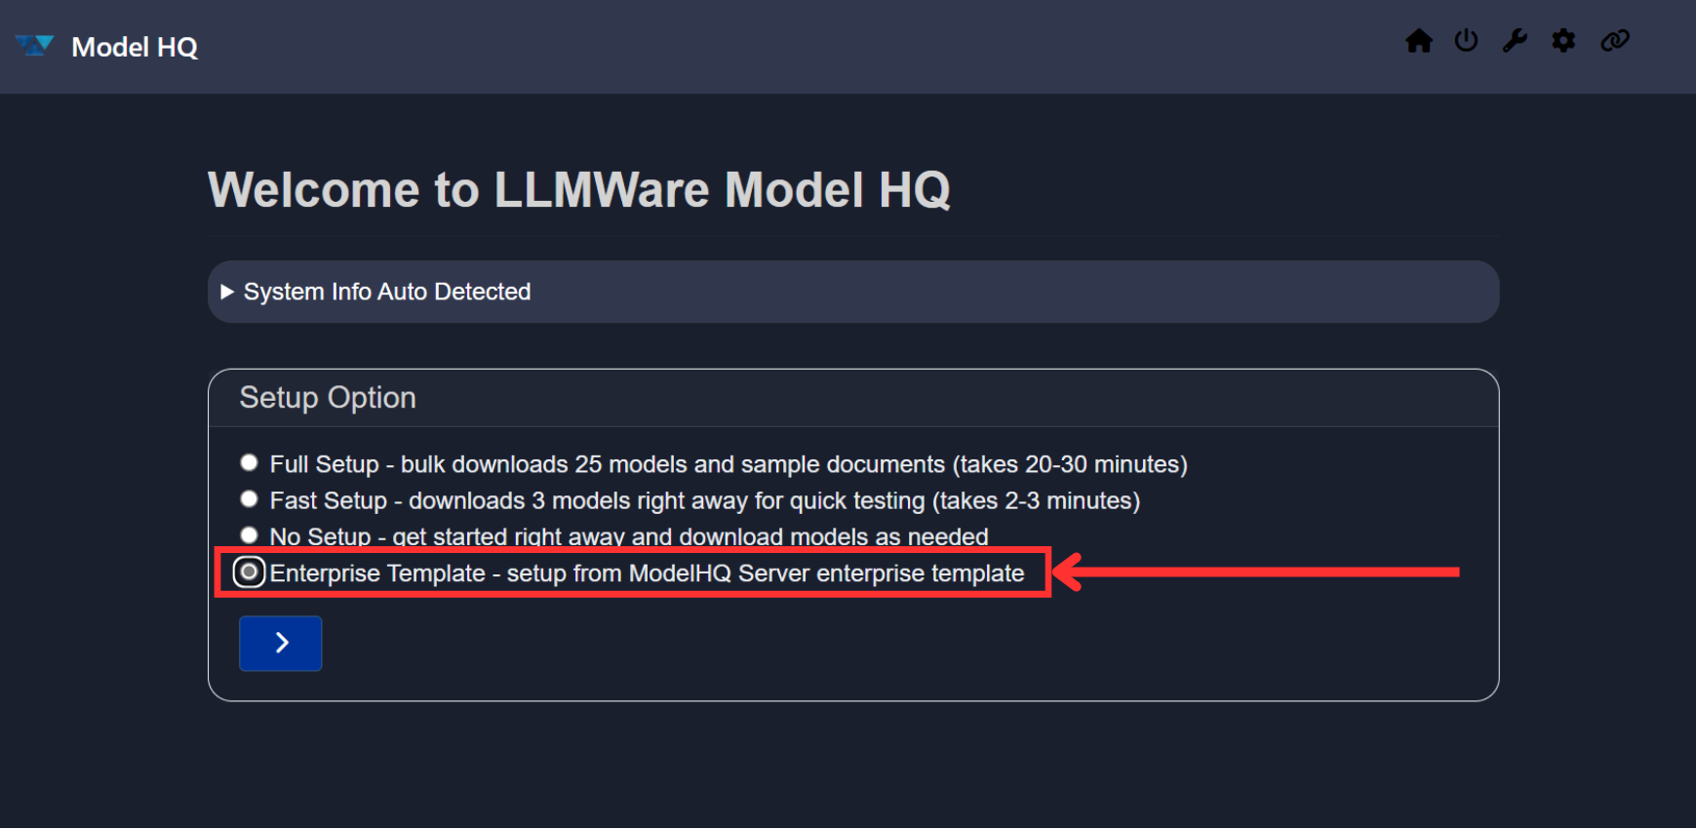Expand the System Info disclosure triangle
The height and width of the screenshot is (829, 1696).
227,292
